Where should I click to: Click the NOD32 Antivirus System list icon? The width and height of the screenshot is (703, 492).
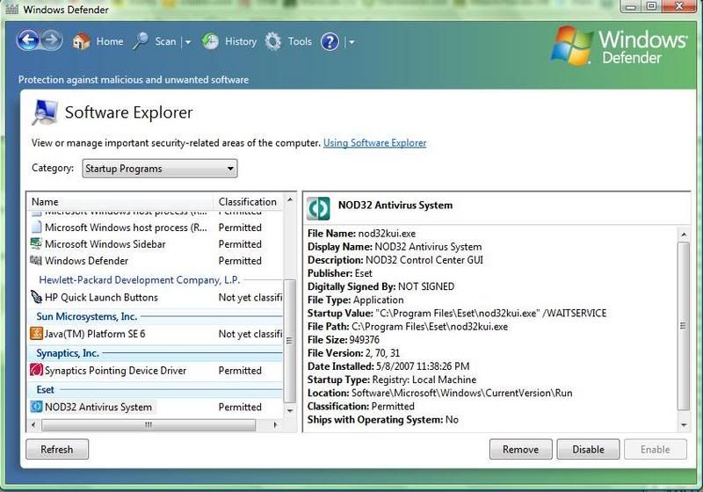tap(36, 407)
